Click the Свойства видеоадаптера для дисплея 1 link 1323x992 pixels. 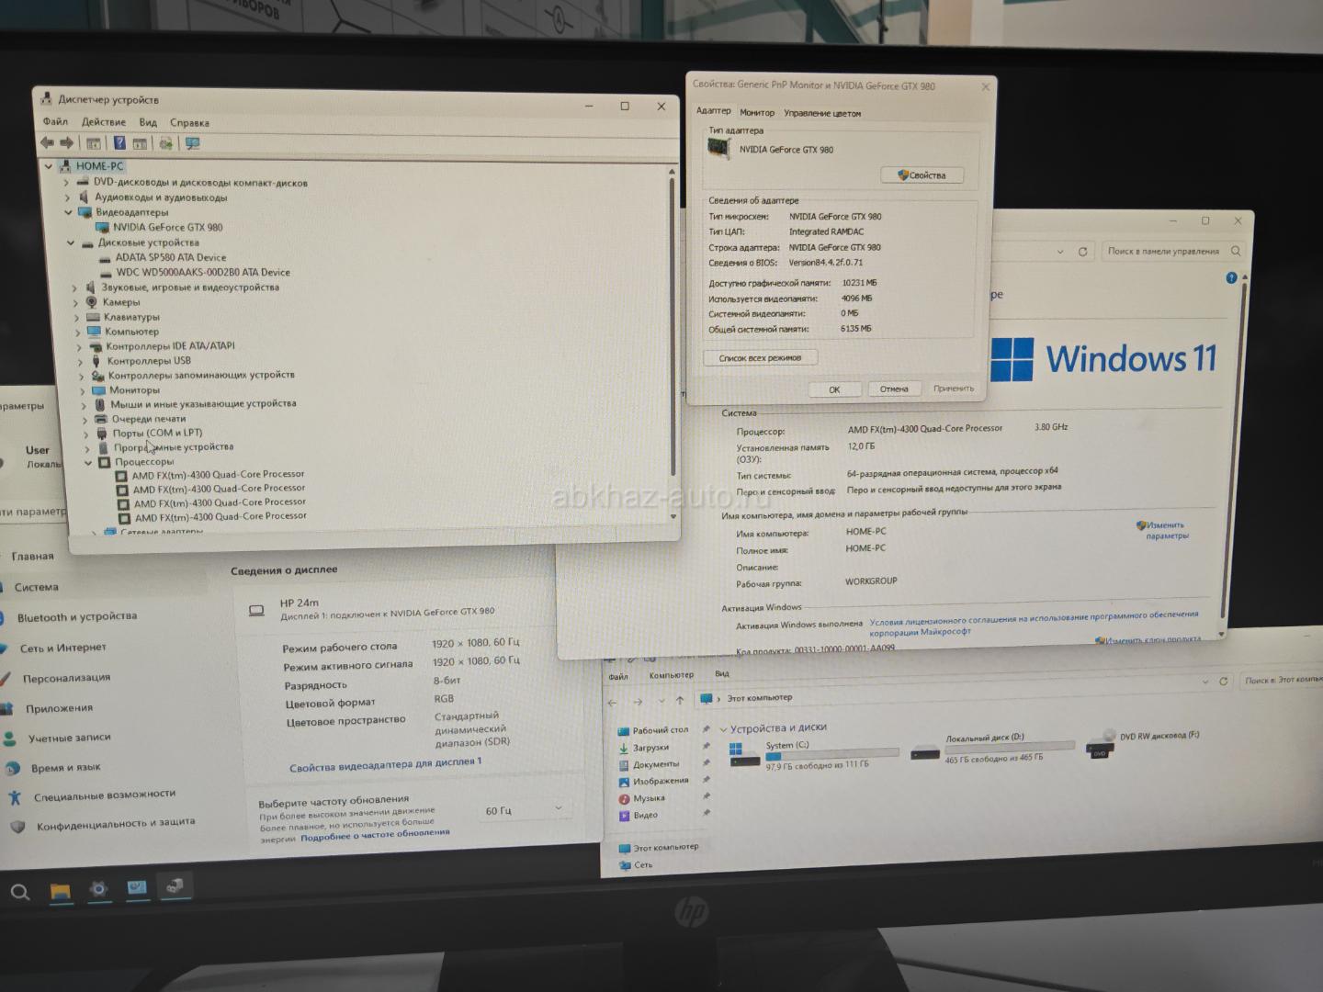[x=385, y=764]
